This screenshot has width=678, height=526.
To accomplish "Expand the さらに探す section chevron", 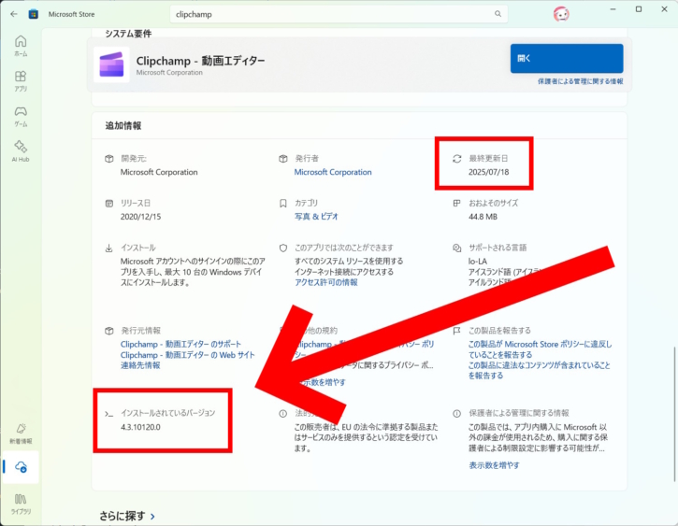I will pos(152,516).
